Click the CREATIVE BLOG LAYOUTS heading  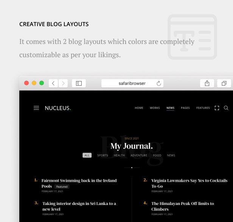54,24
